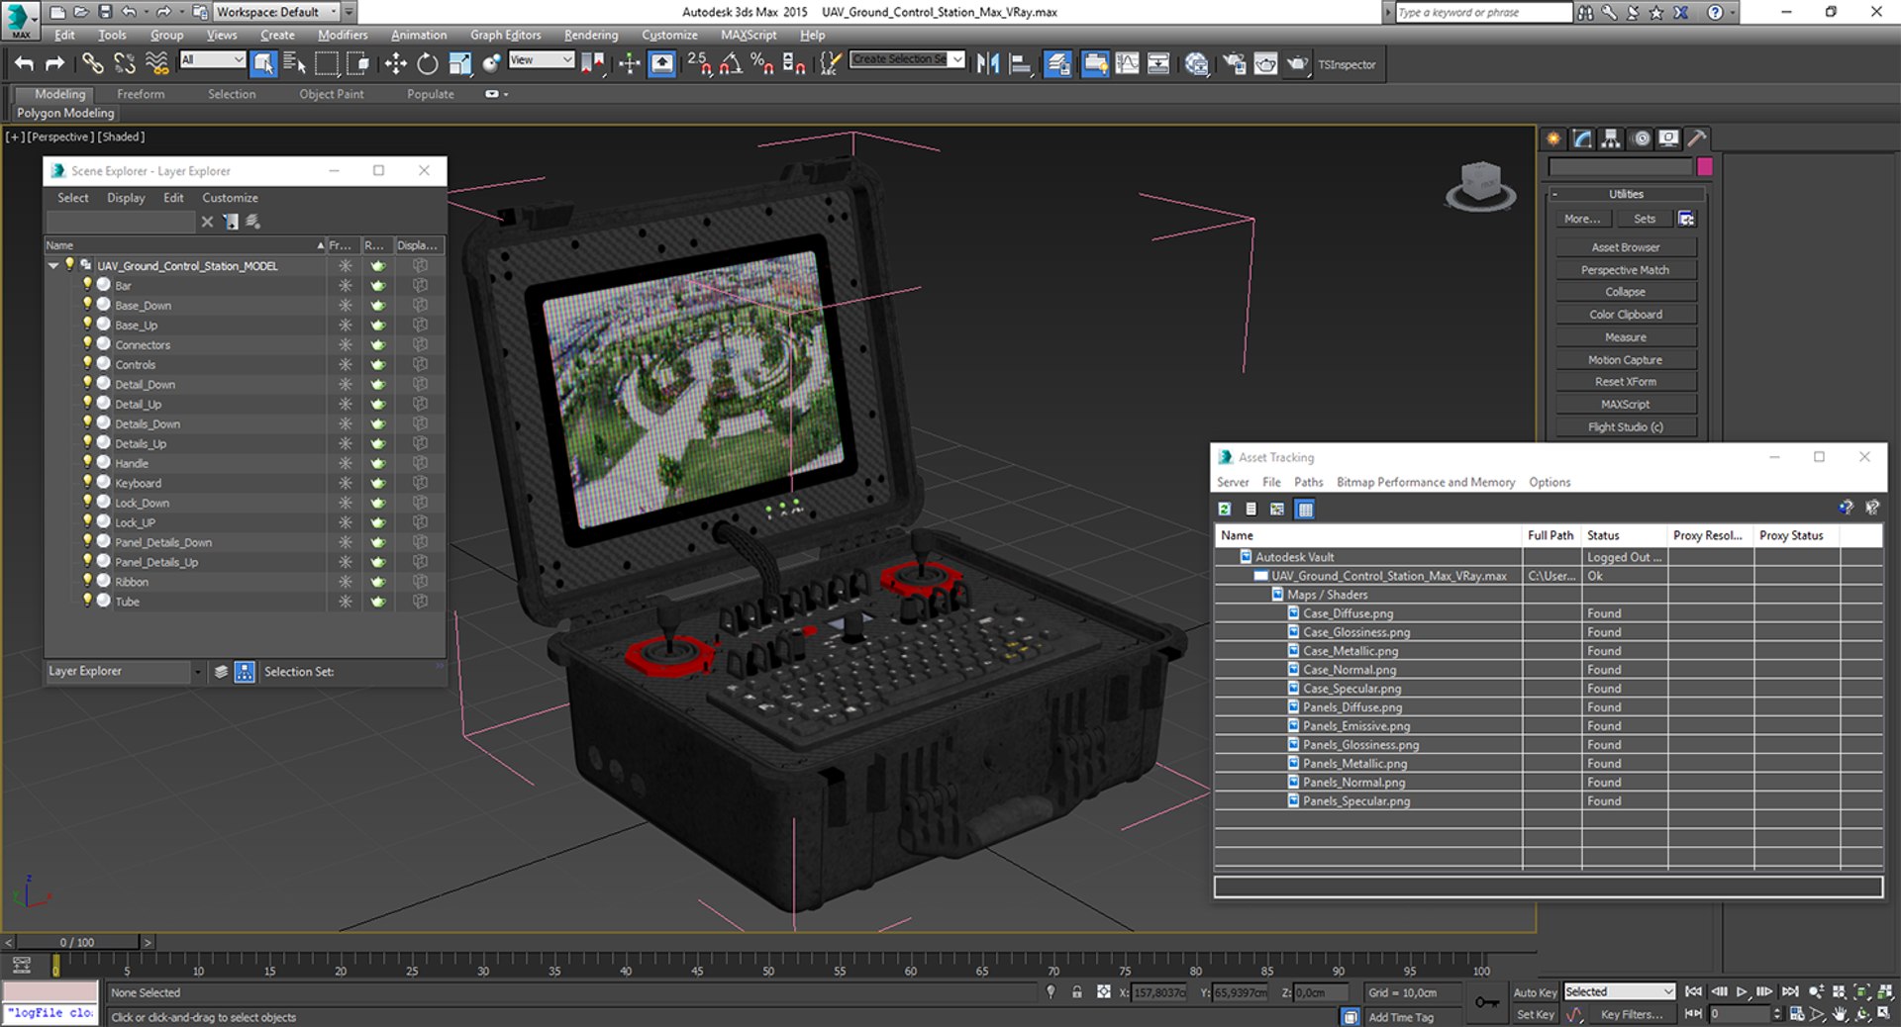Screen dimensions: 1901x1027
Task: Click the Align tool icon
Action: tap(1019, 64)
